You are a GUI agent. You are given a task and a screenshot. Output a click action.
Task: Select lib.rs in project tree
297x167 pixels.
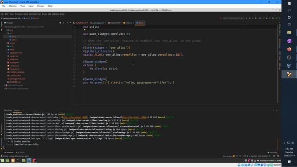pyautogui.click(x=13, y=37)
